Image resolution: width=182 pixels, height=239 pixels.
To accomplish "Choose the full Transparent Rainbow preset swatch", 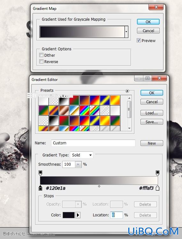I will pyautogui.click(x=95, y=111).
